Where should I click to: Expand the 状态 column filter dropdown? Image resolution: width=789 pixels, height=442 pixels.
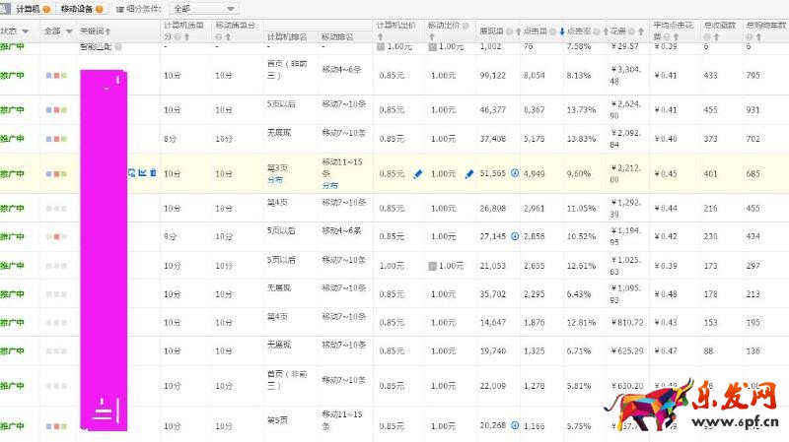click(25, 32)
